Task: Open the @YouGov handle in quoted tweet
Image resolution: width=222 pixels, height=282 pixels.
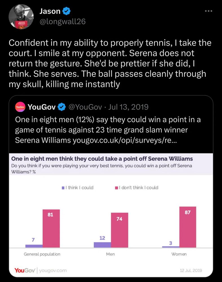Action: pyautogui.click(x=85, y=107)
